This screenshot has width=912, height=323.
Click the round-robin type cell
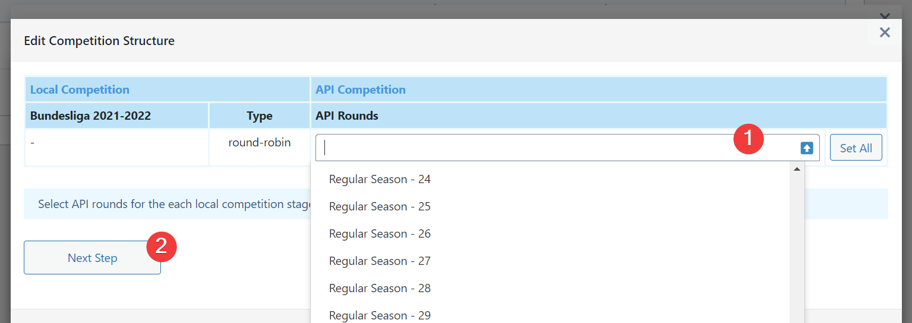(260, 143)
